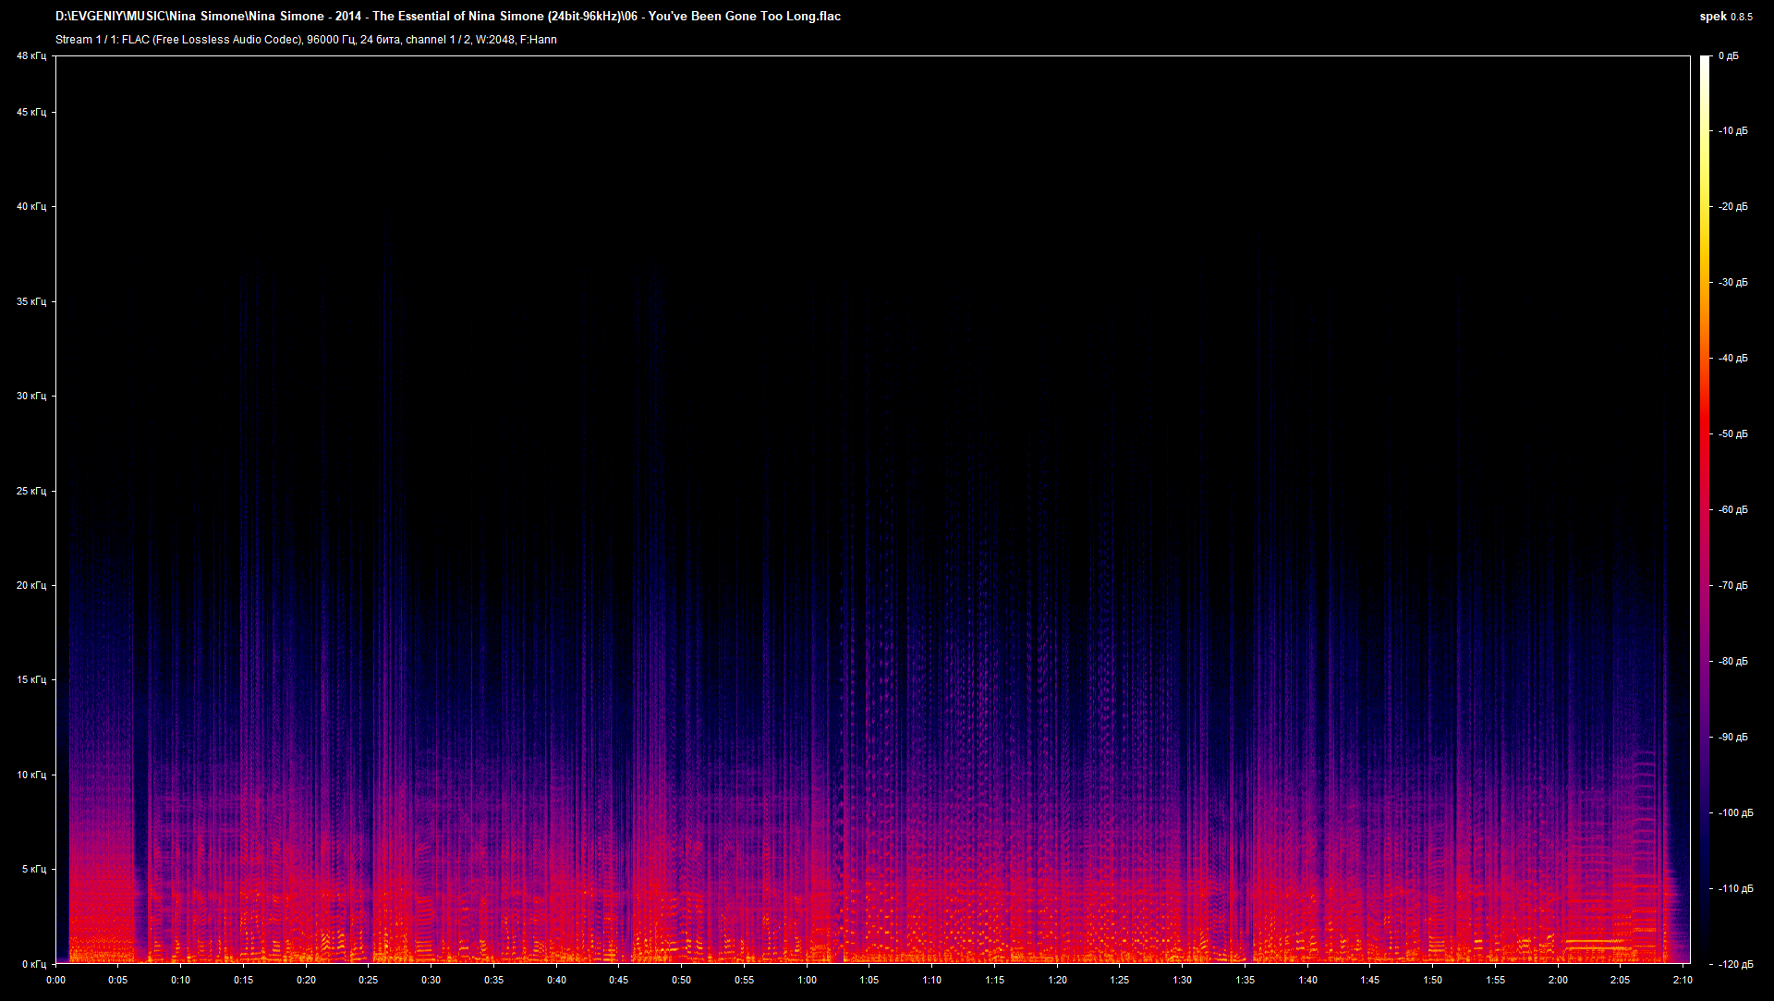This screenshot has width=1774, height=1001.
Task: Select the '0 дБ' level scale label
Action: (x=1729, y=56)
